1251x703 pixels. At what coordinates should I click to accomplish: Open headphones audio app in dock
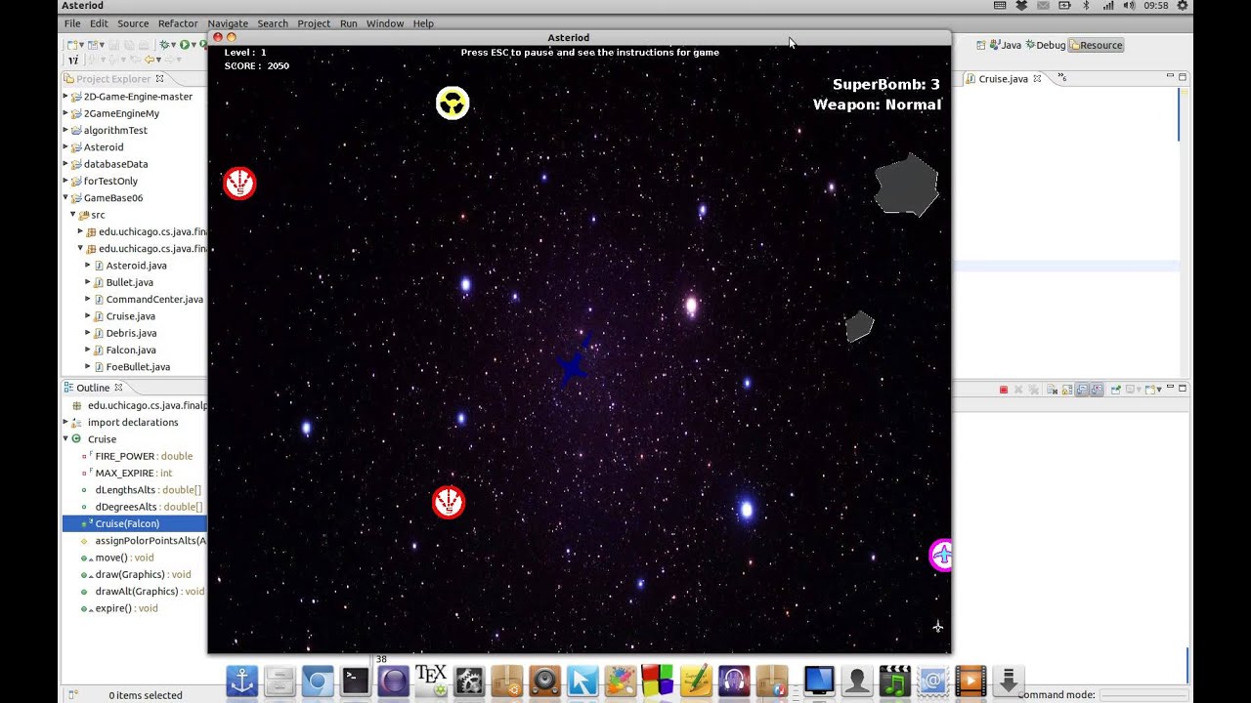pyautogui.click(x=734, y=681)
